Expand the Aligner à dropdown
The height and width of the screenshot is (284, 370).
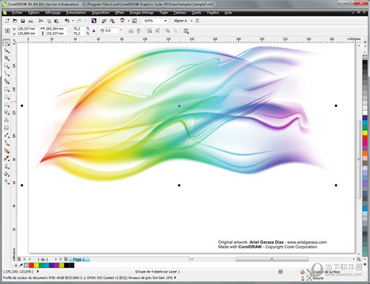click(x=191, y=21)
